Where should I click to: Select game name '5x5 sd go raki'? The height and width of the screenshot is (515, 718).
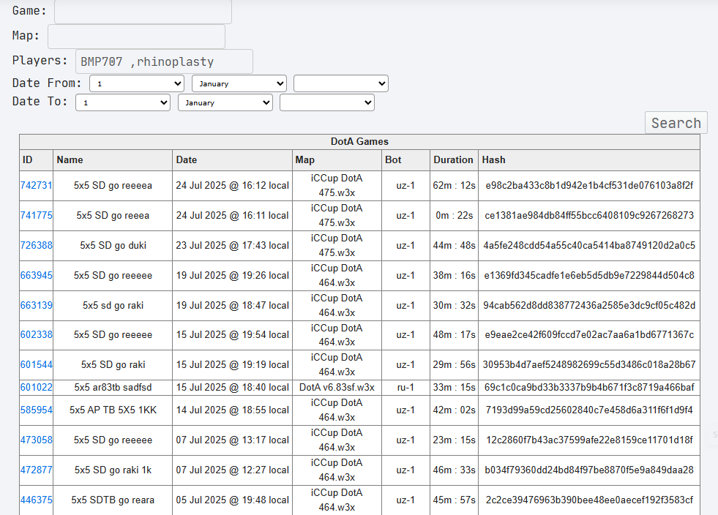113,305
